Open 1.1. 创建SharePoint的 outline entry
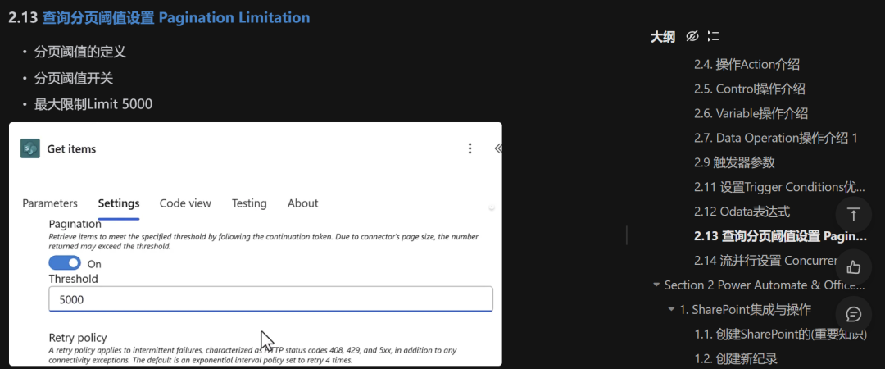 (780, 334)
